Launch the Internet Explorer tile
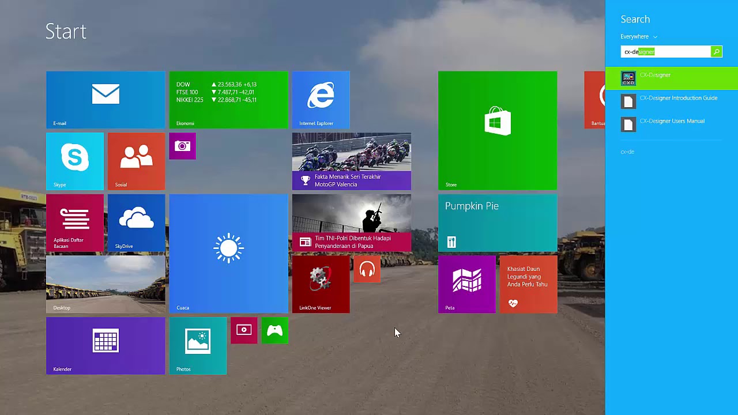 [321, 100]
